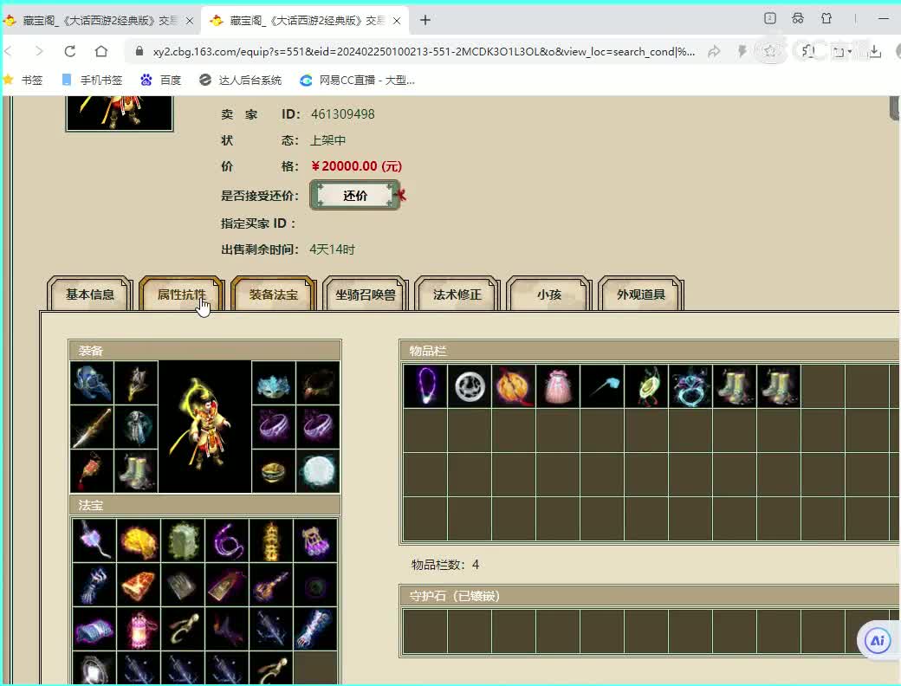Select the purple necklace in 物品栏
901x686 pixels.
tap(425, 386)
